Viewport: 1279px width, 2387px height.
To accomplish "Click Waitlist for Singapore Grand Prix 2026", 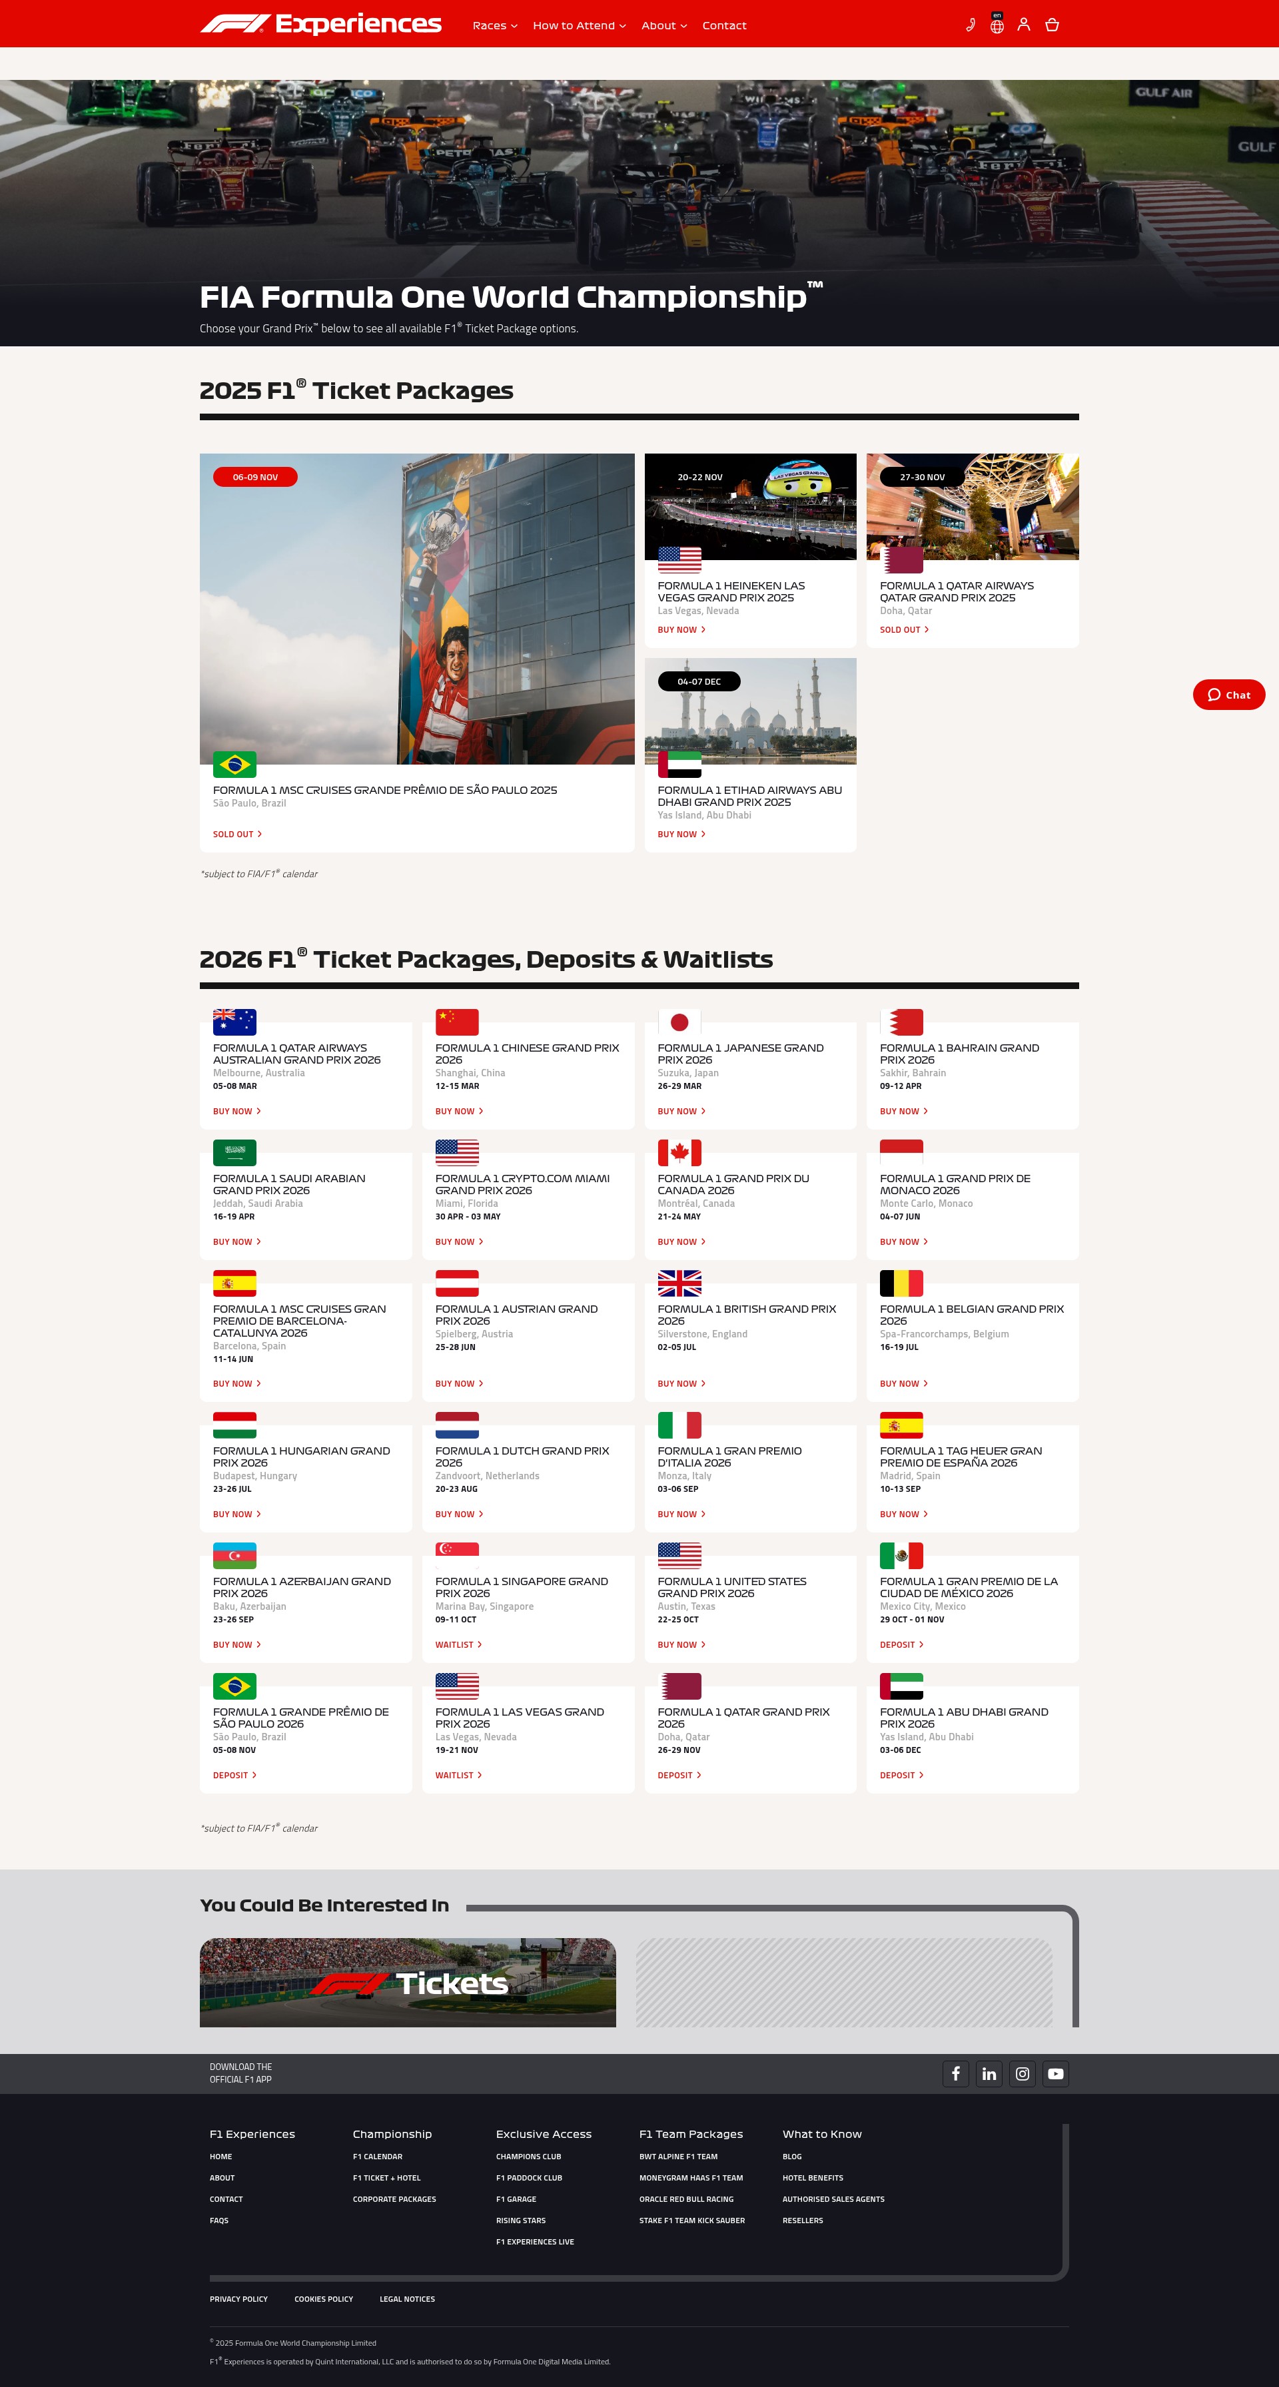I will pyautogui.click(x=459, y=1645).
